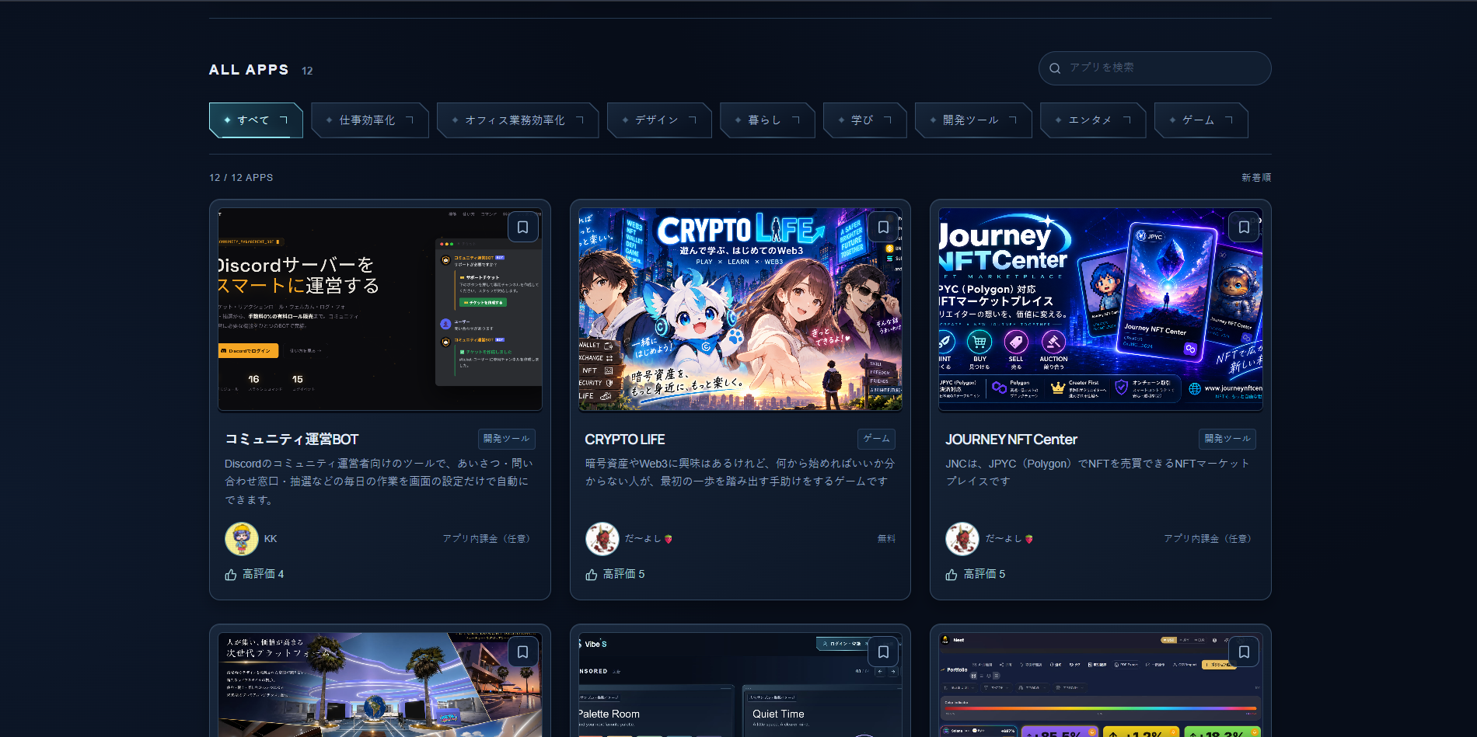Click 高評価 4 rating text
This screenshot has width=1477, height=737.
[263, 575]
